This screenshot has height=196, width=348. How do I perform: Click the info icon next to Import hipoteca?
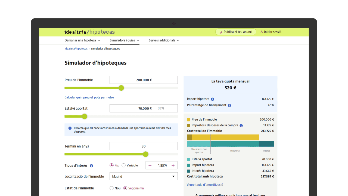click(212, 99)
